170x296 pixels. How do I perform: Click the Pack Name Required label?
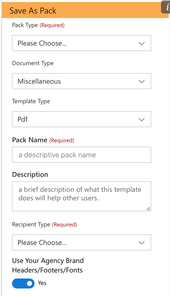click(62, 140)
